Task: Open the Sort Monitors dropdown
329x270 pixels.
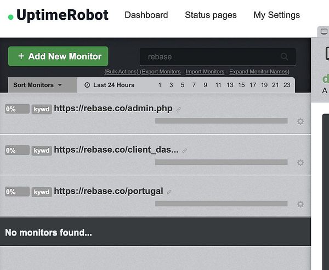Action: tap(43, 85)
